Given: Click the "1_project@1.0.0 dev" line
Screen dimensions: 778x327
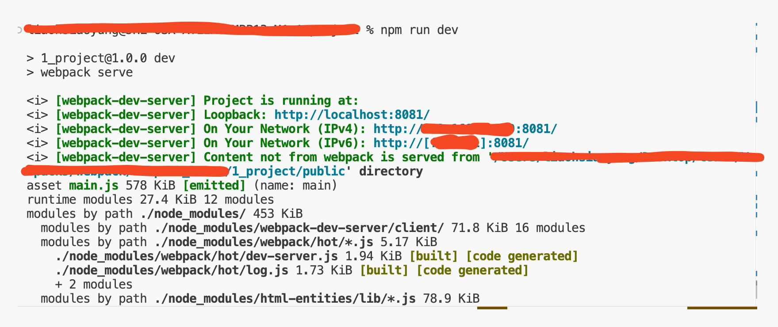Looking at the screenshot, I should tap(107, 58).
